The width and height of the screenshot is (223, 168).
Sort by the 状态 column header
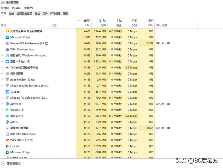click(x=63, y=23)
